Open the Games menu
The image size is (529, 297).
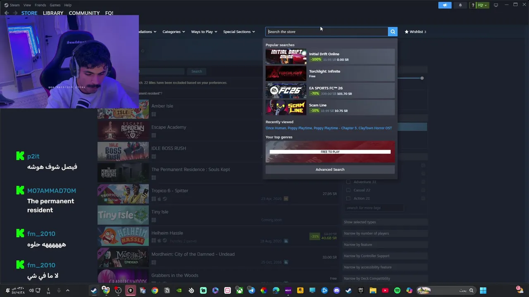click(55, 5)
